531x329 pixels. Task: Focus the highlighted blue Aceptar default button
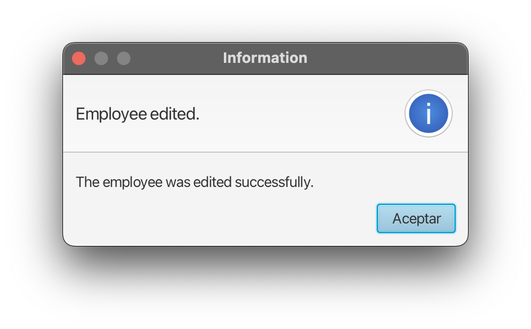click(x=416, y=218)
